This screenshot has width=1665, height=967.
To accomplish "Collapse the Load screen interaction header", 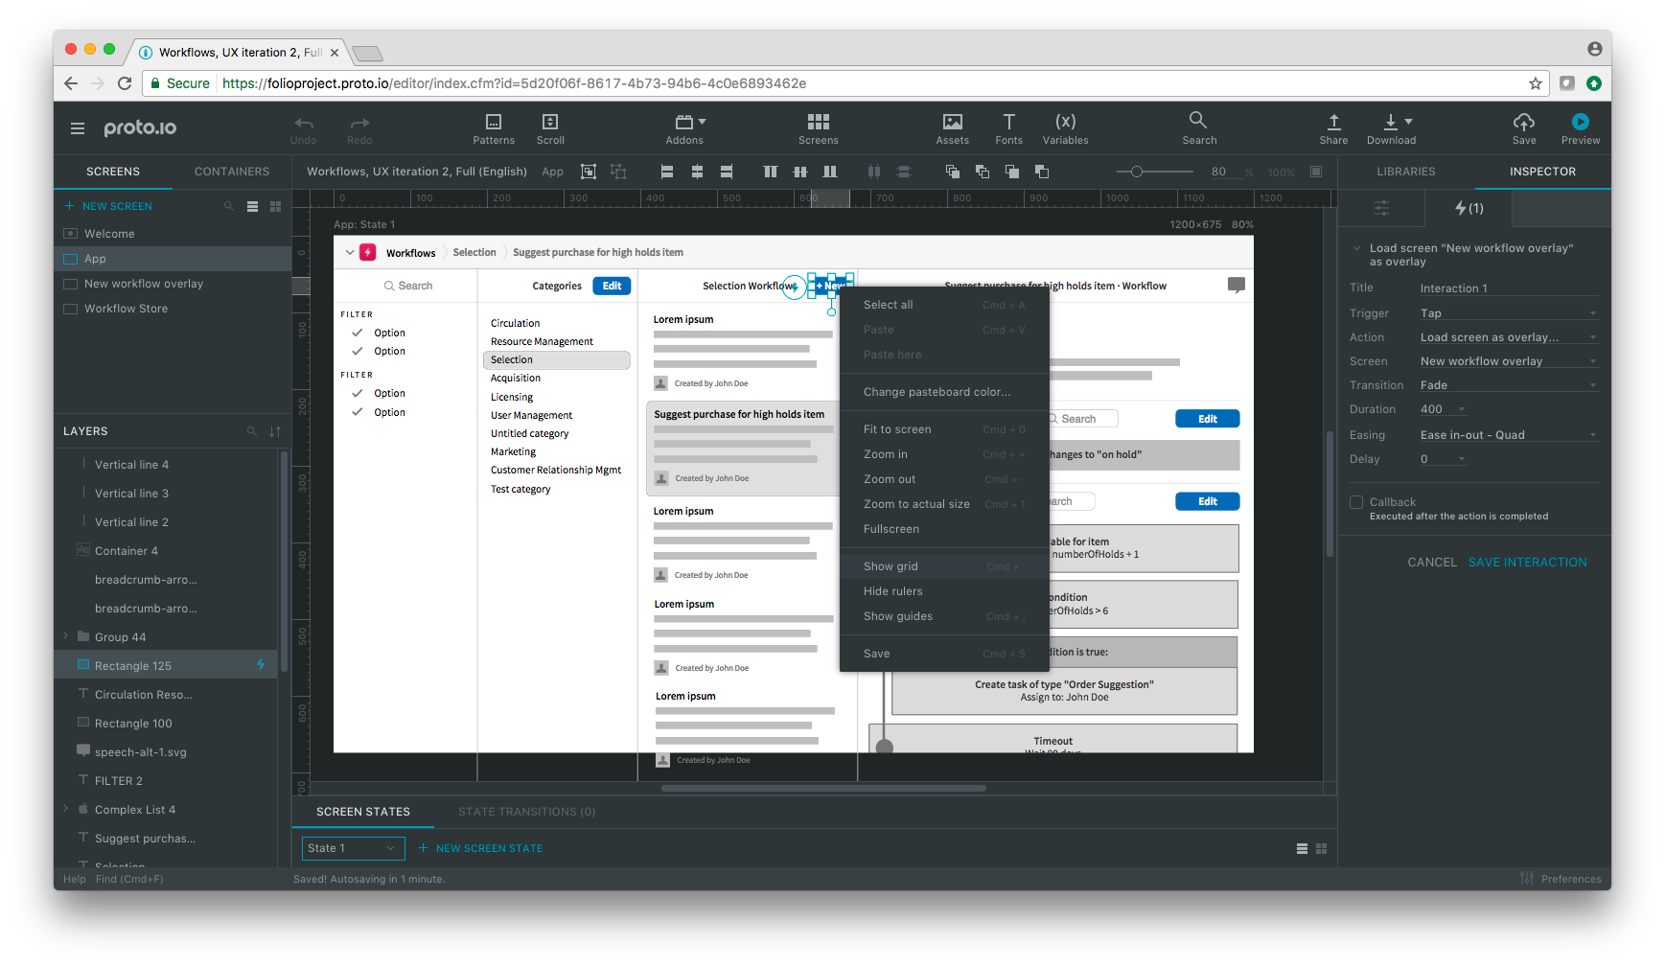I will 1356,248.
